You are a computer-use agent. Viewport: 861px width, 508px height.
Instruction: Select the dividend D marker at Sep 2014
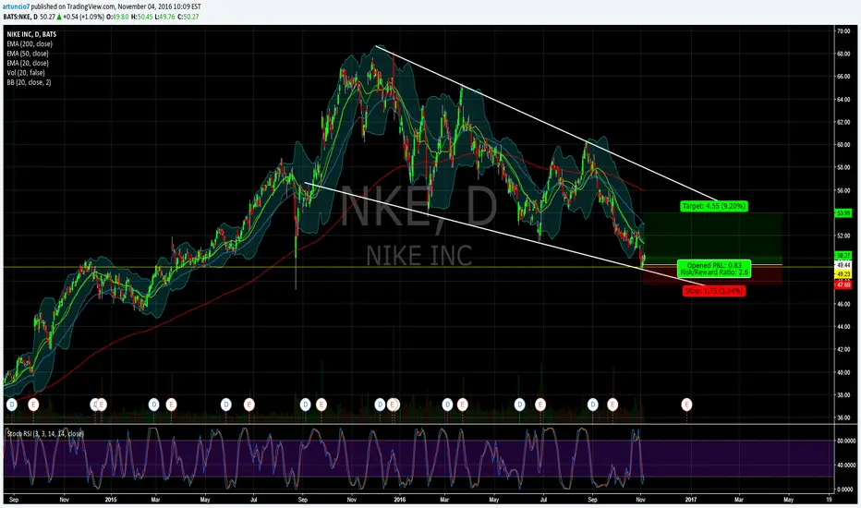pos(11,405)
